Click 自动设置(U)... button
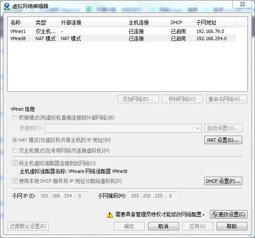This screenshot has height=238, width=255. (x=223, y=128)
